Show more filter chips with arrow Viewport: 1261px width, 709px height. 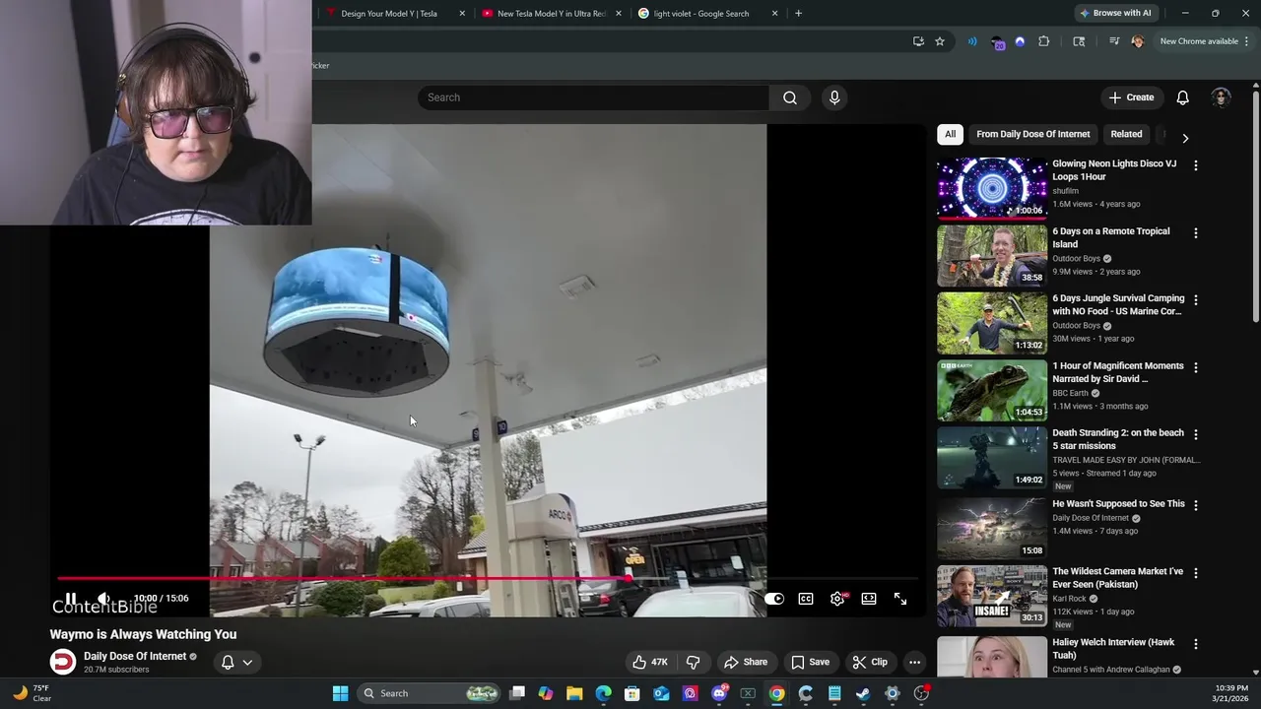pyautogui.click(x=1185, y=138)
